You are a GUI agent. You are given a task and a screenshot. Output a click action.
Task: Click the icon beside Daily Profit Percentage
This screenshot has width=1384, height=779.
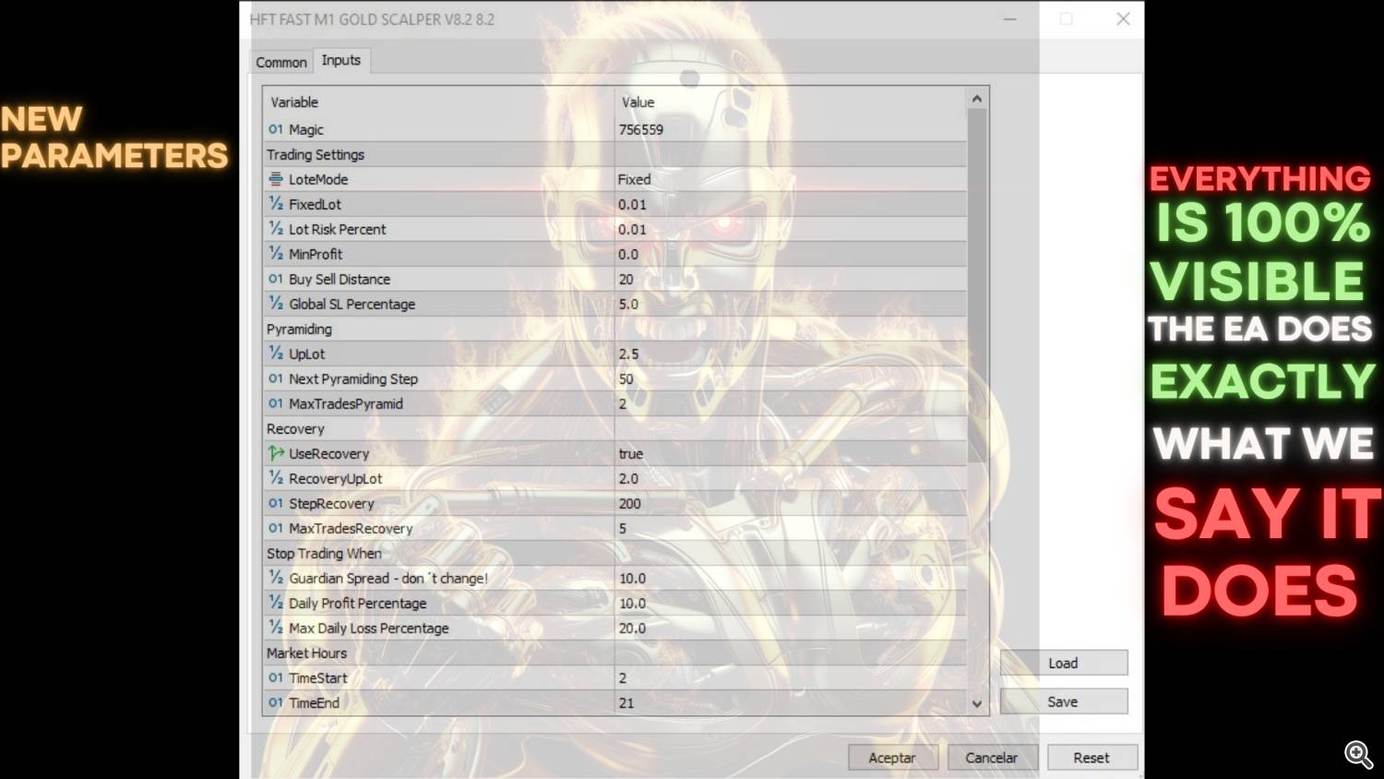275,603
